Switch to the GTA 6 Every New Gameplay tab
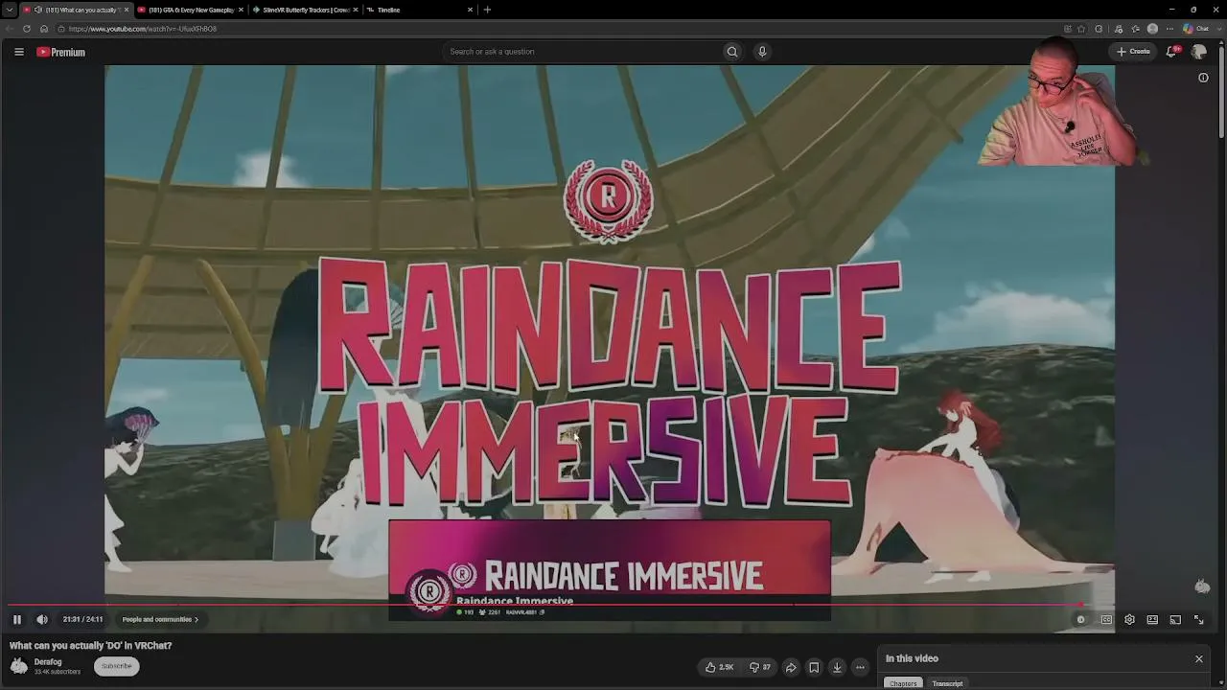The image size is (1227, 690). (x=192, y=10)
